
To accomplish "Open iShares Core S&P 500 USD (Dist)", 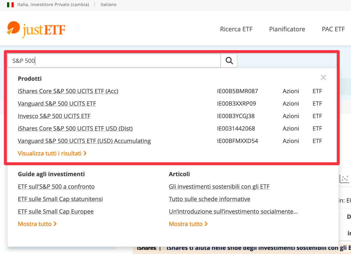I will (75, 128).
